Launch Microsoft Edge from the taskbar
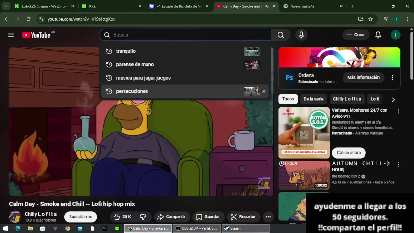This screenshot has width=414, height=233. coord(18,228)
